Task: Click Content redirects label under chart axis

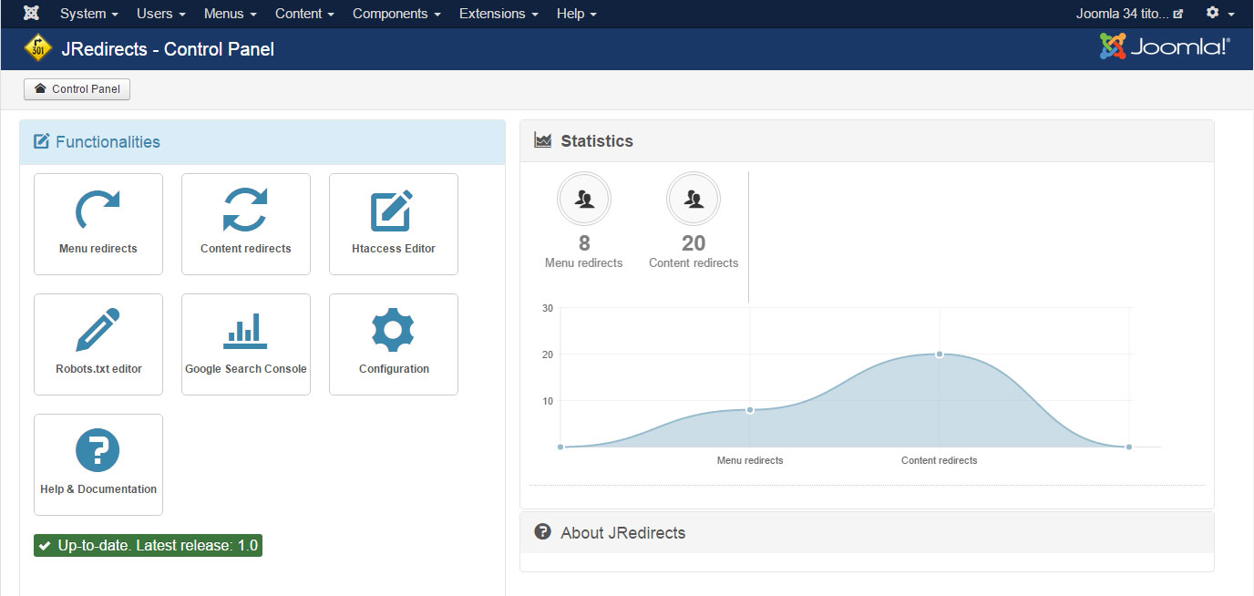Action: [x=940, y=460]
